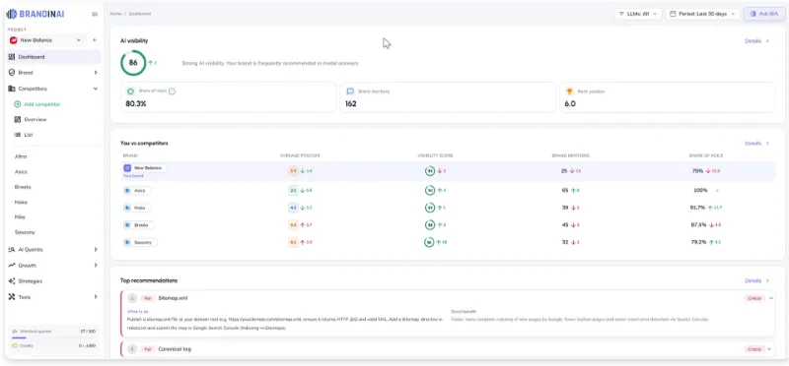Click the AI Queries icon in sidebar
The height and width of the screenshot is (366, 789).
point(12,250)
